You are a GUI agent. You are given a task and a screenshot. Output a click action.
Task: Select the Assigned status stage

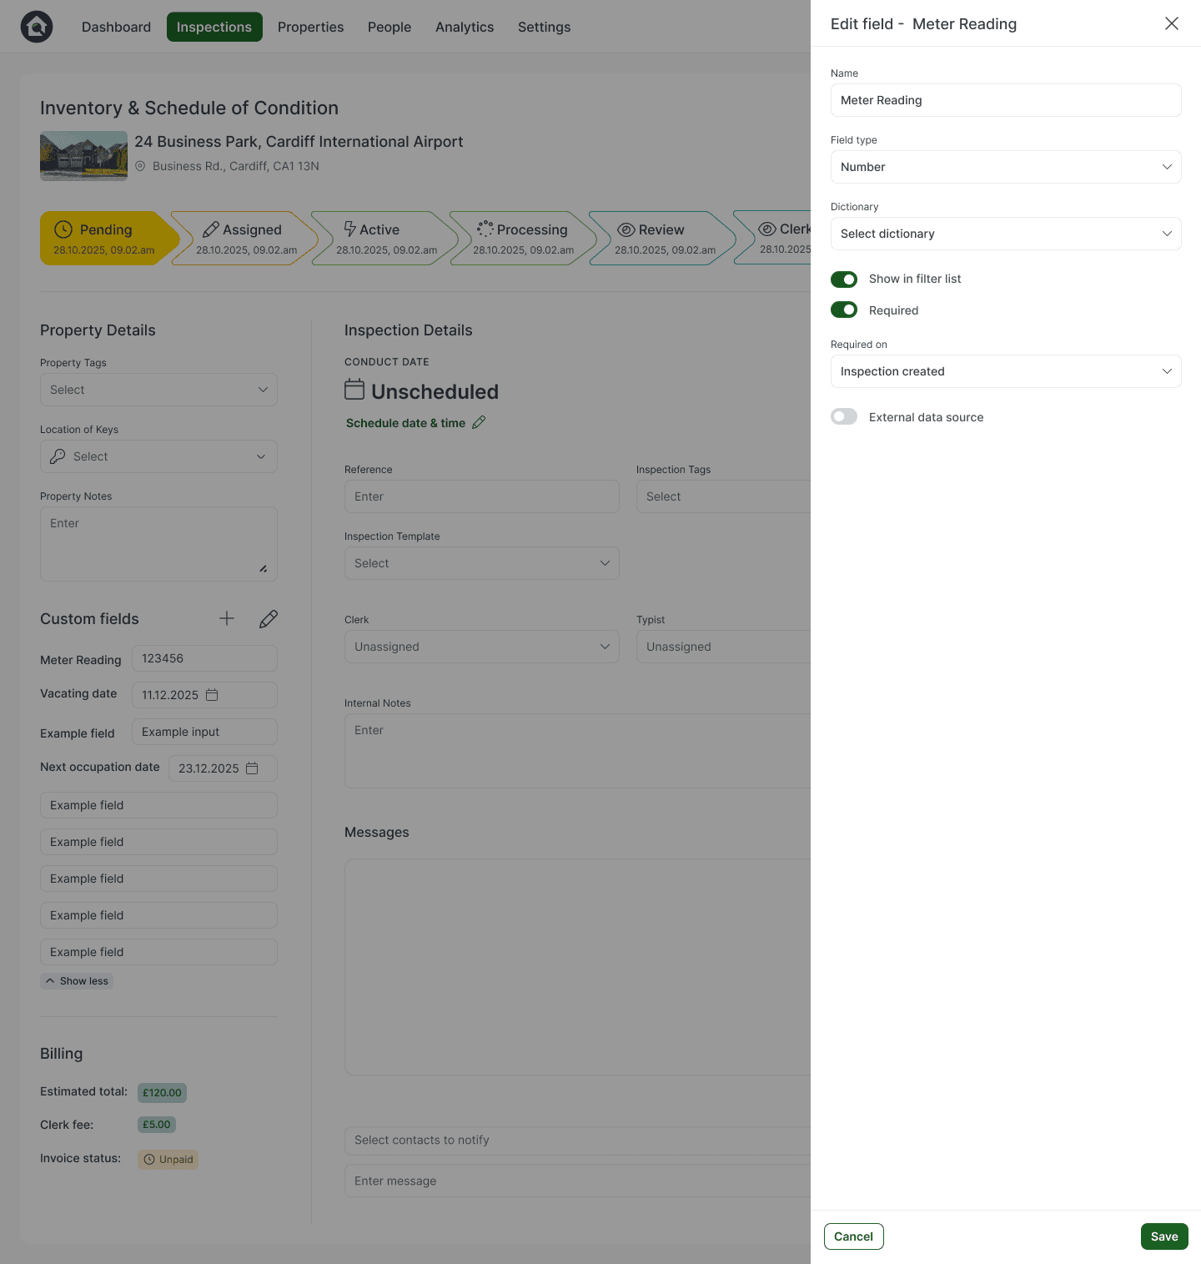(x=246, y=239)
